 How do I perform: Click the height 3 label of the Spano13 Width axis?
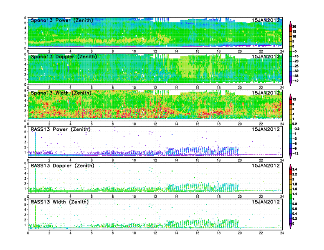25,106
